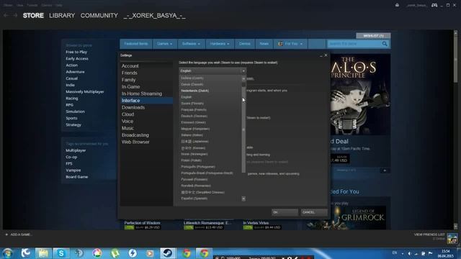Open the Board Game recommended tag
Viewport: 461px width, 259px height.
[77, 177]
